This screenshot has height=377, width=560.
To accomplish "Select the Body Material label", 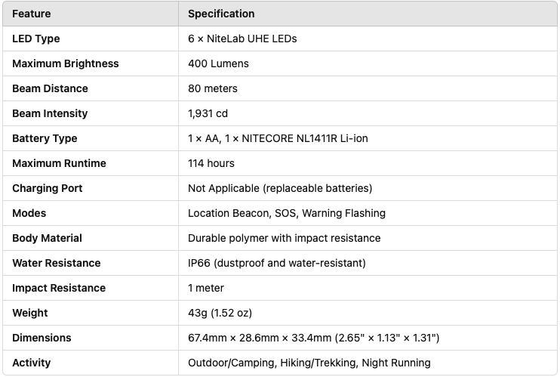I will pos(47,238).
